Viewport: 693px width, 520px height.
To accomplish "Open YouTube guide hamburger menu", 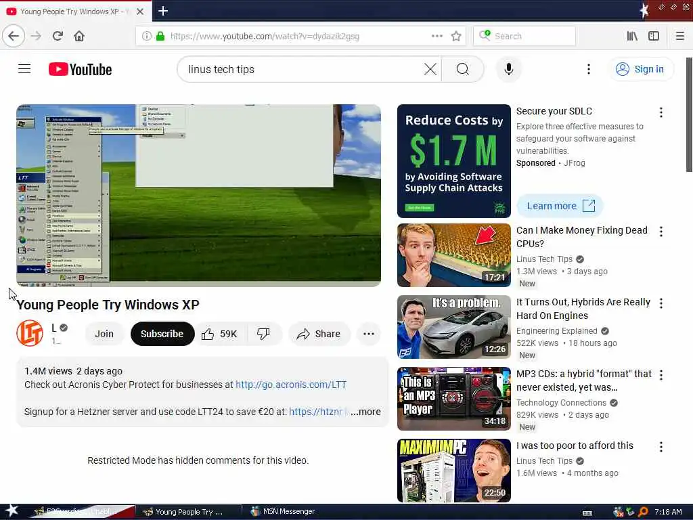I will (x=24, y=69).
